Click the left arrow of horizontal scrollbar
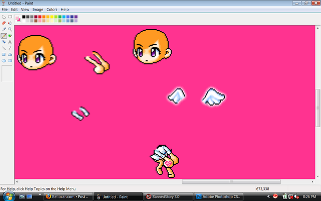The width and height of the screenshot is (321, 201). click(x=17, y=182)
